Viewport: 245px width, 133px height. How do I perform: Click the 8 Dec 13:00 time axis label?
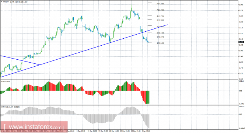[x=81, y=131]
